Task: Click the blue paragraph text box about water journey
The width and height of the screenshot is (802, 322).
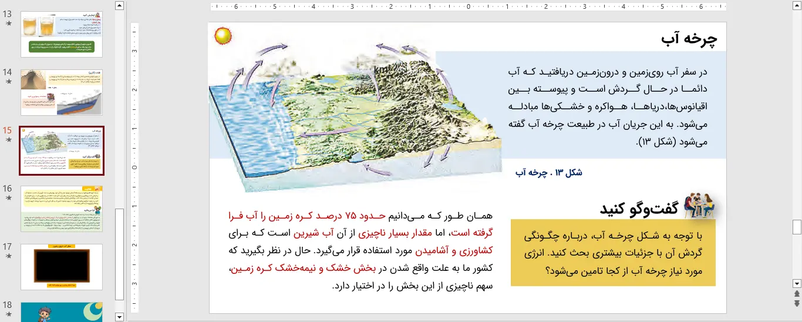Action: coord(608,106)
